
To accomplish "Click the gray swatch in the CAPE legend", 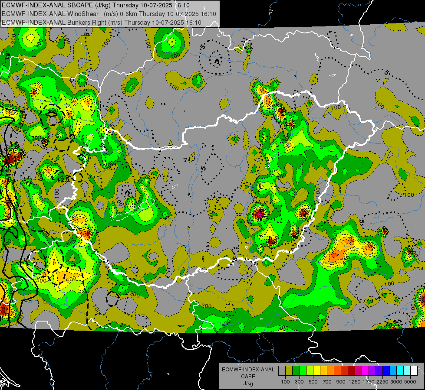I will 282,370.
